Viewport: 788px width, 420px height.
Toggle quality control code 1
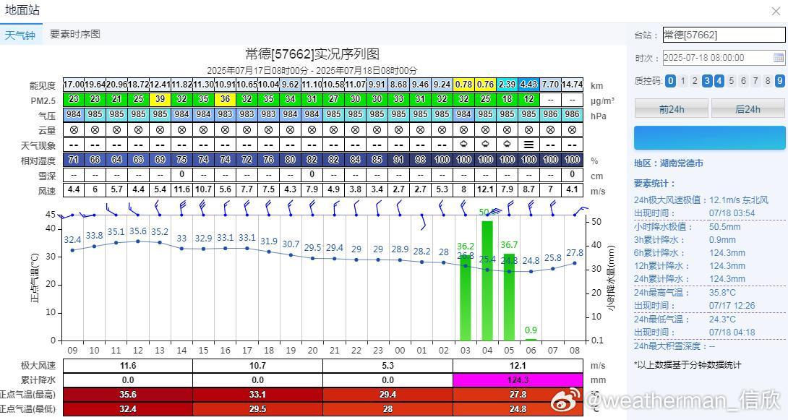[x=682, y=80]
